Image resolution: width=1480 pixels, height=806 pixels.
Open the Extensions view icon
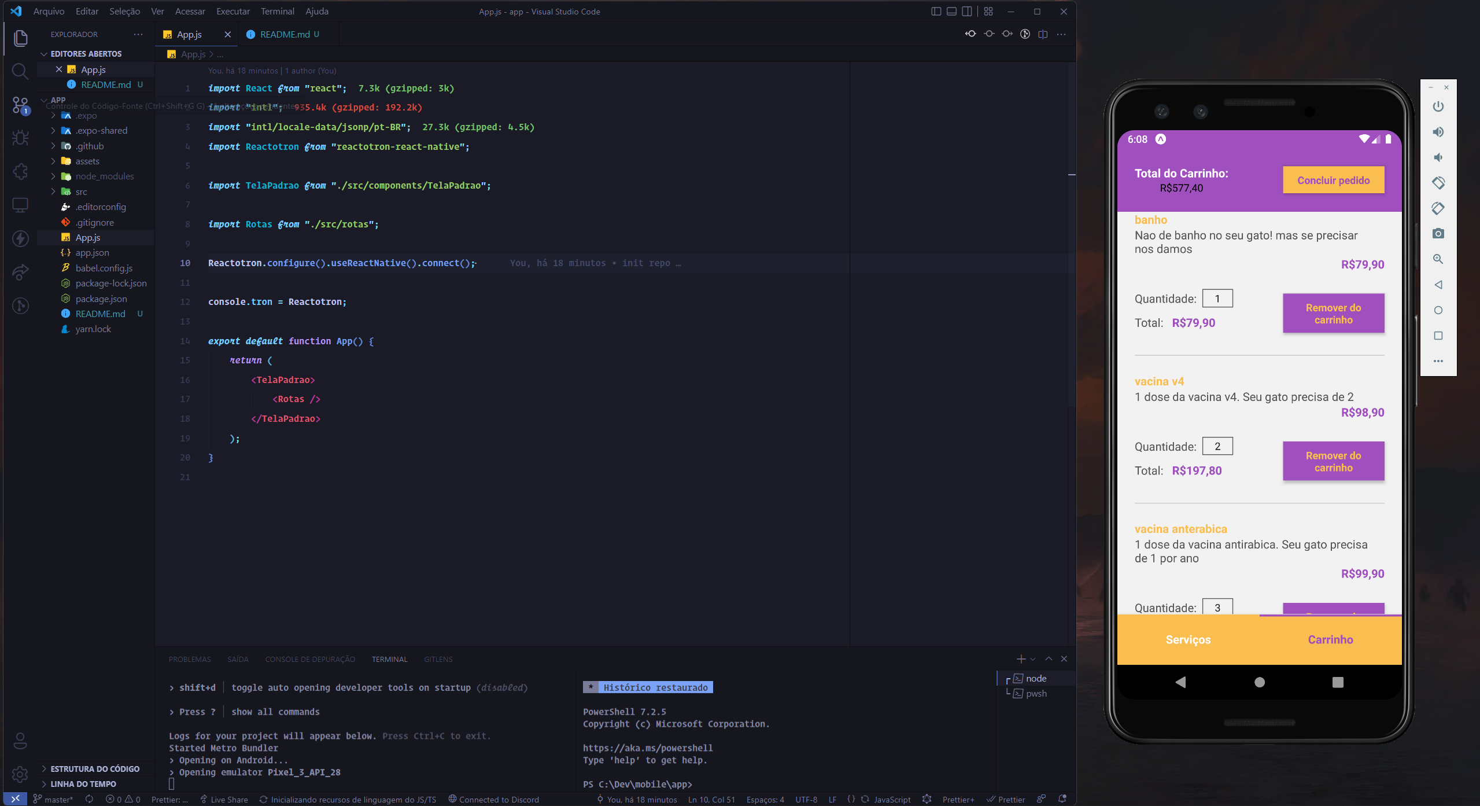click(20, 171)
